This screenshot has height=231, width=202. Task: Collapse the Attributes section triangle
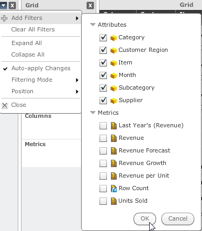tap(93, 25)
